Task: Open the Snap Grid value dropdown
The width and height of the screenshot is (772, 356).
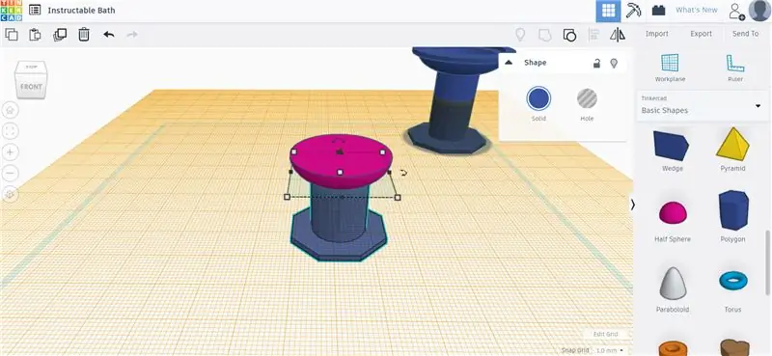Action: [x=610, y=350]
